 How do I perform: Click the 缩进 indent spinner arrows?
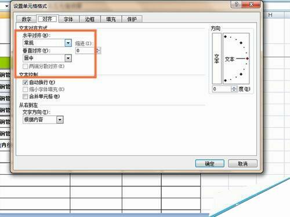pos(98,50)
